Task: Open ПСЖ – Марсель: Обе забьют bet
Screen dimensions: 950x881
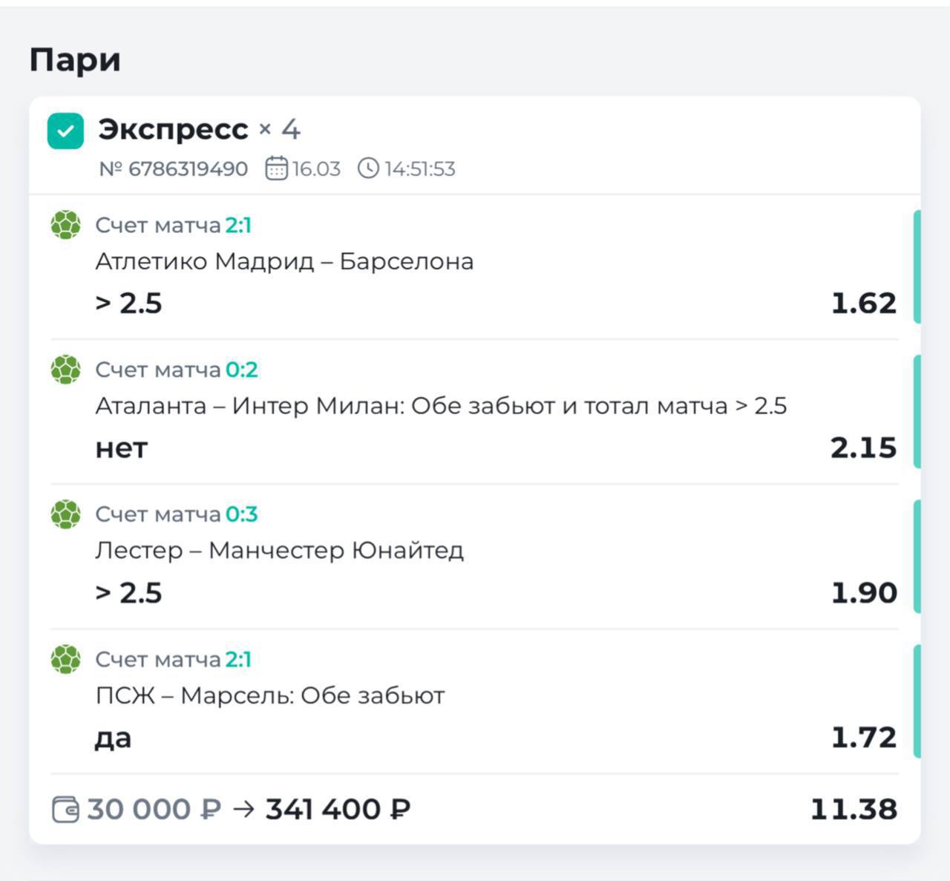Action: 270,695
